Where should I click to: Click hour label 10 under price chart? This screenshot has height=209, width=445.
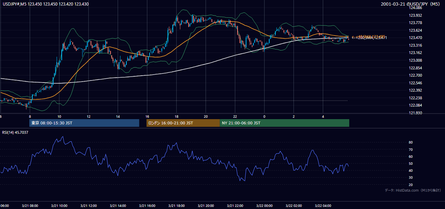(59, 116)
